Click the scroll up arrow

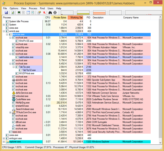click(160, 17)
